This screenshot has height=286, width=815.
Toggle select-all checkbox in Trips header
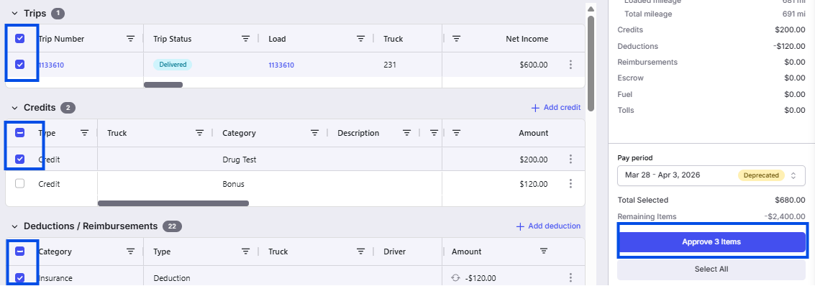19,38
